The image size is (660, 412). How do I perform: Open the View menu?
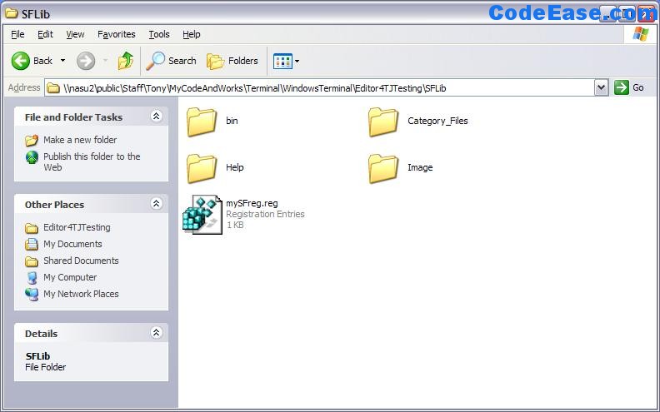pos(75,34)
